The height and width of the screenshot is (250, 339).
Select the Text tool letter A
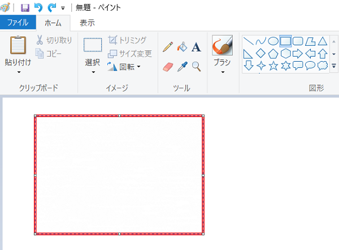(196, 47)
